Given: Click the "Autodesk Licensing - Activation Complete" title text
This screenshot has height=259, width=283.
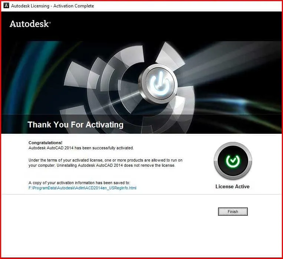Looking at the screenshot, I should tap(53, 6).
